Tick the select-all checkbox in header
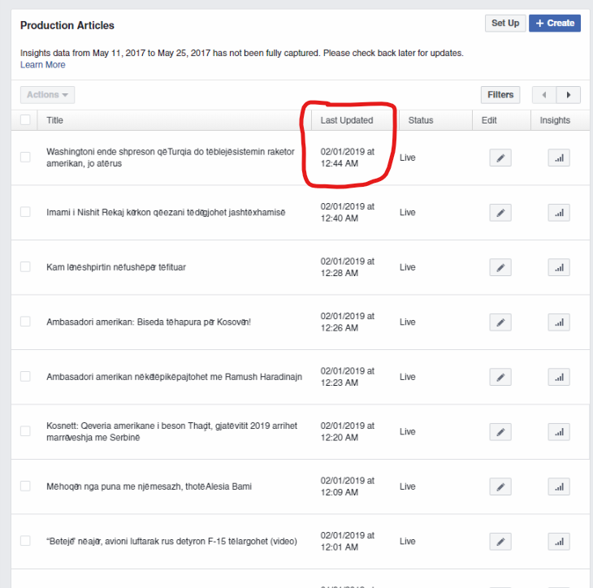The width and height of the screenshot is (593, 588). click(x=25, y=120)
